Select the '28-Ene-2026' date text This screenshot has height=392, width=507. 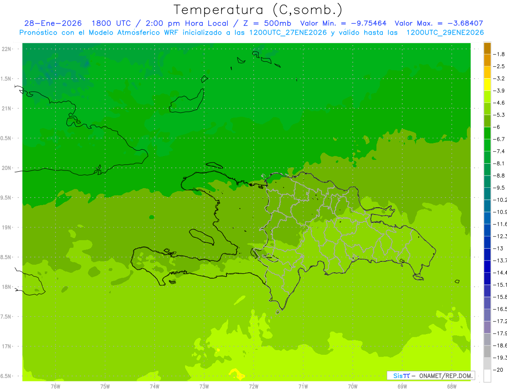[53, 23]
